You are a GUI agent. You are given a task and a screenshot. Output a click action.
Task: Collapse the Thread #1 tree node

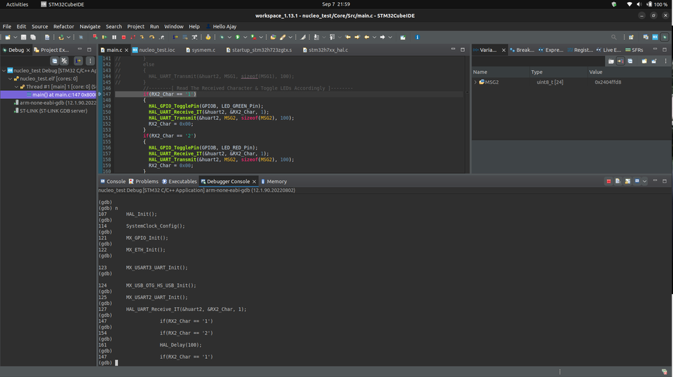click(16, 87)
